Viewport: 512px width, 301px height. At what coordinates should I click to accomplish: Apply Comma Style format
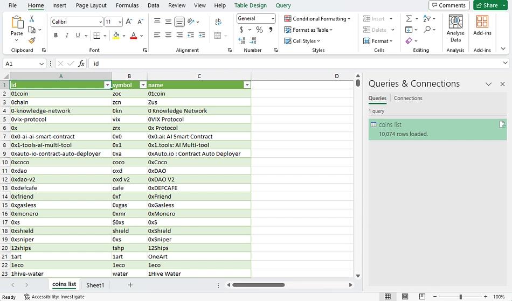coord(271,30)
